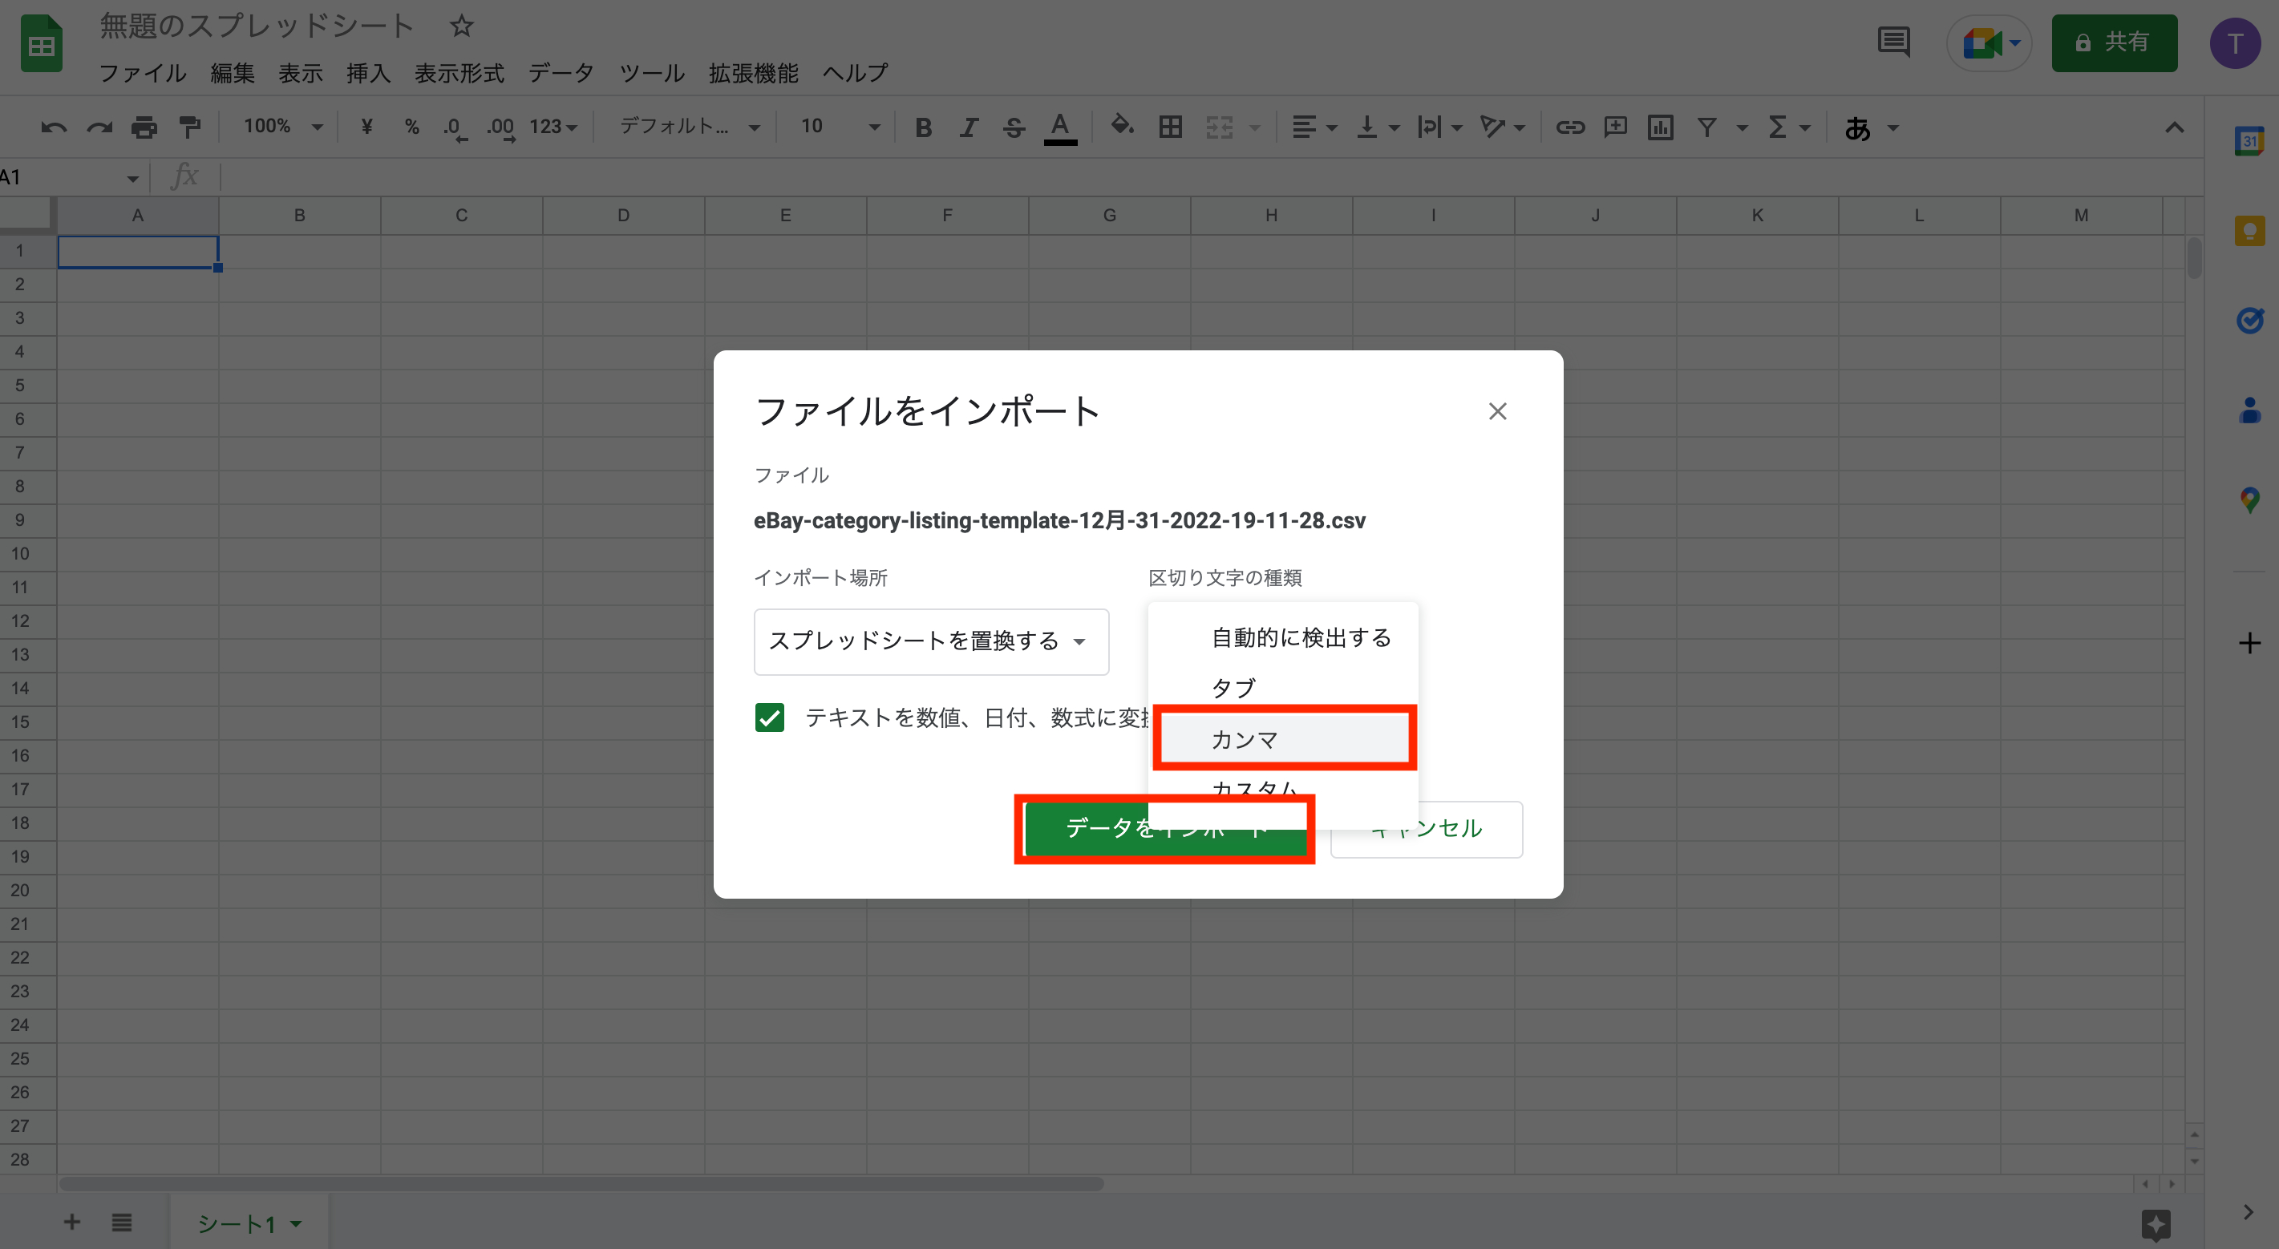The image size is (2279, 1249).
Task: Toggle italic formatting
Action: coord(969,127)
